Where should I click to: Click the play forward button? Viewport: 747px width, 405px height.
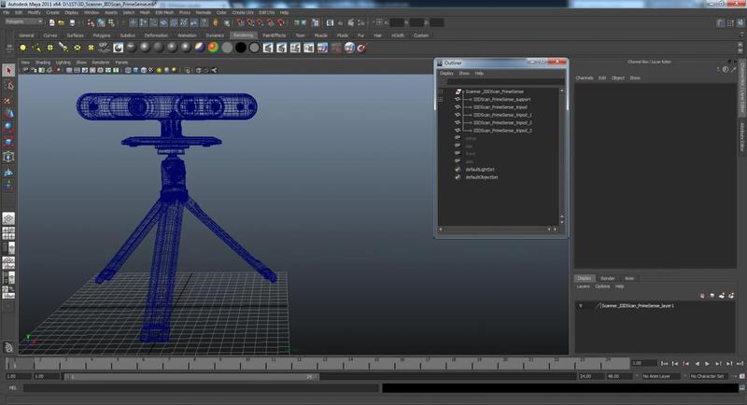click(708, 363)
